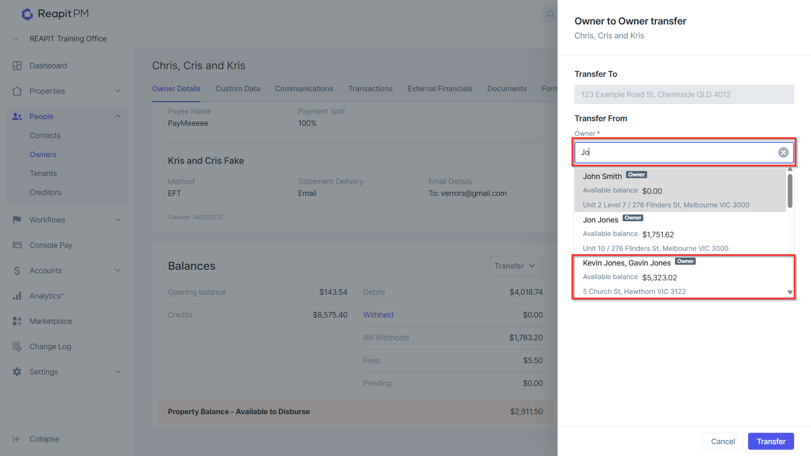This screenshot has width=811, height=456.
Task: Click the Dashboard grid icon
Action: coord(17,66)
